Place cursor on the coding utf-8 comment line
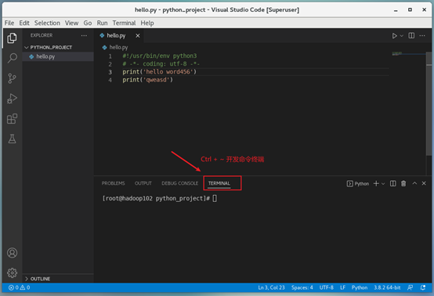Screen dimensions: 434x296 click(x=161, y=64)
